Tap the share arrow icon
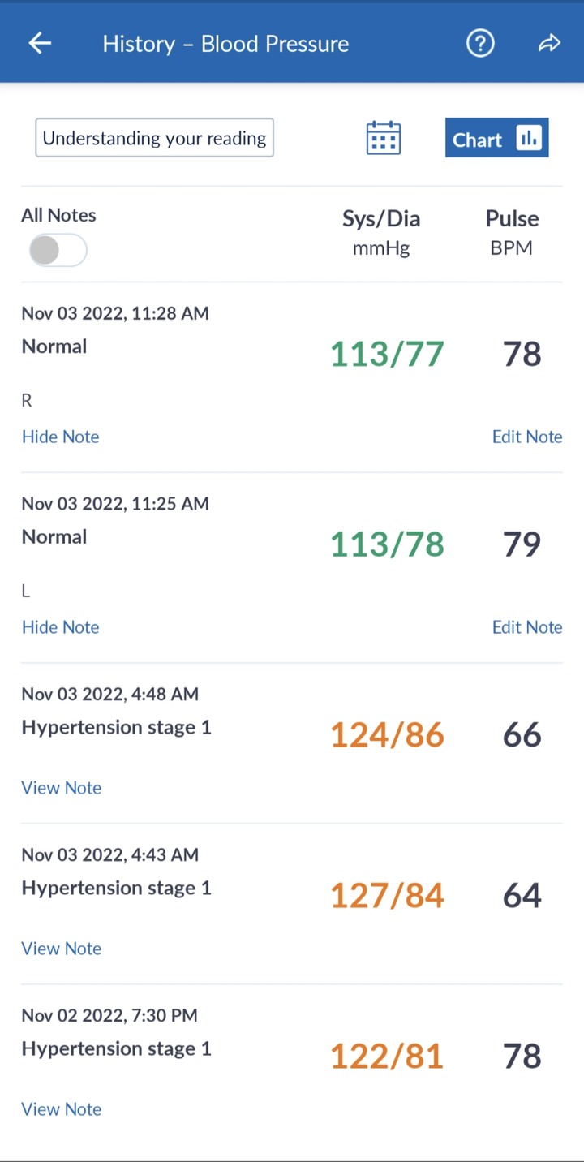The image size is (584, 1162). (x=549, y=44)
